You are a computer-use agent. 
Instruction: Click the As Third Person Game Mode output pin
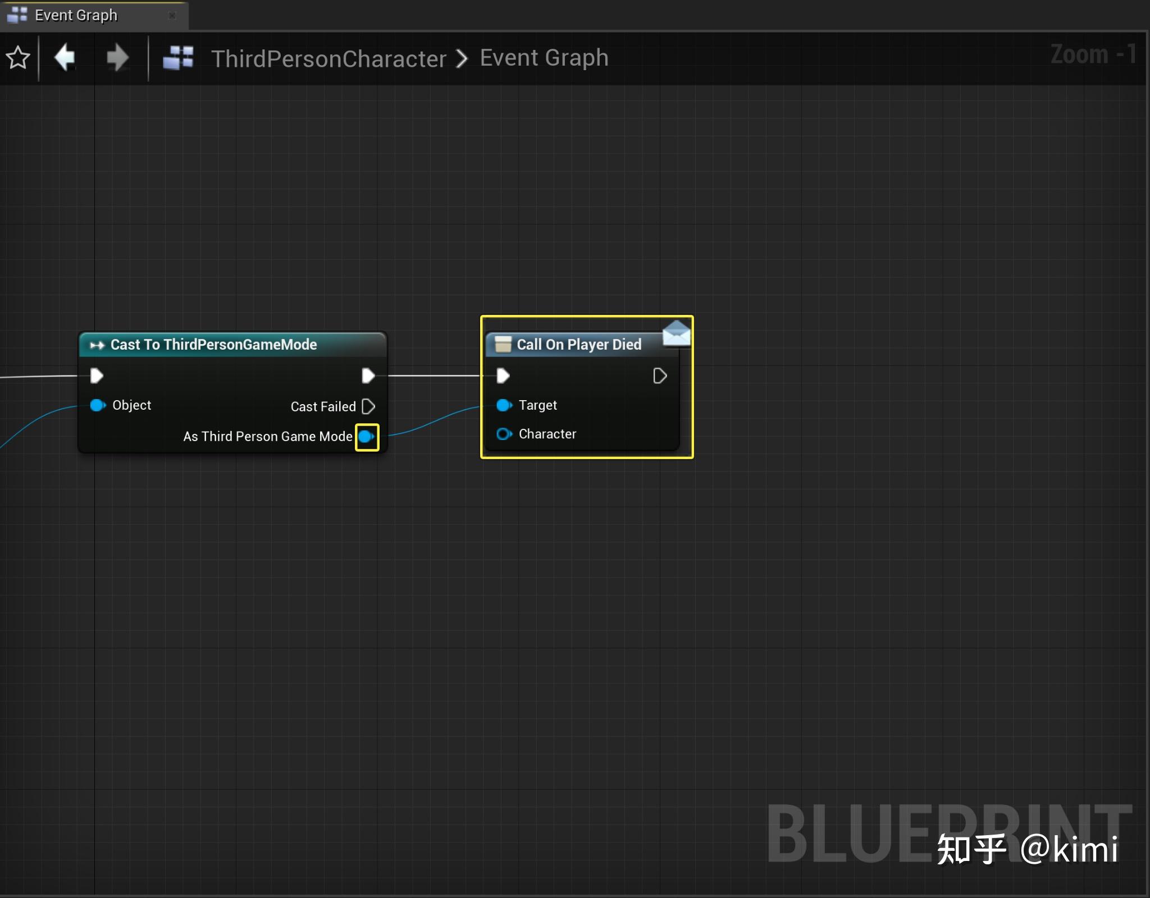[367, 436]
